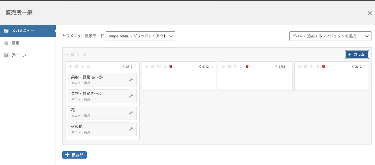Screen dimensions: 375x165
Task: Click the move handle of first column
Action: tap(71, 67)
